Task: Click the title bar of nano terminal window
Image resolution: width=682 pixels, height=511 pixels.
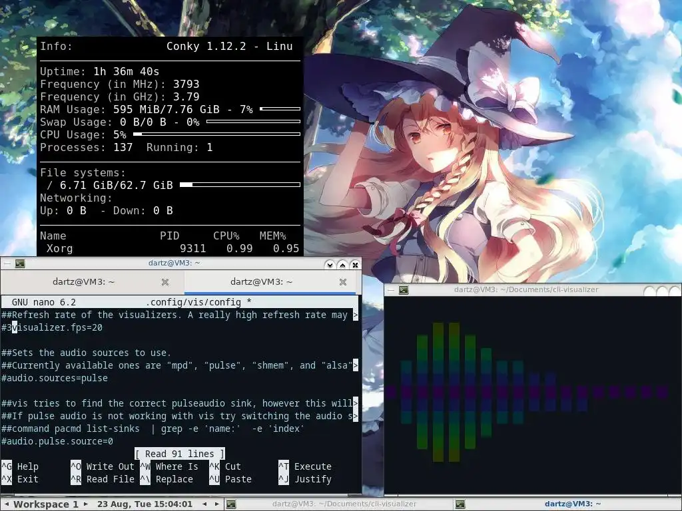Action: coord(174,263)
